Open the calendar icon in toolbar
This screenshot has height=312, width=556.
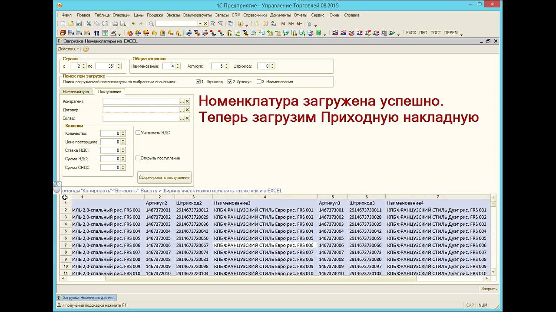(265, 24)
